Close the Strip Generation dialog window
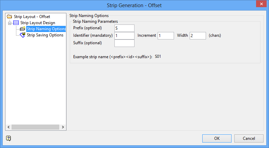Screen dimensions: 269x148 [x=261, y=4]
